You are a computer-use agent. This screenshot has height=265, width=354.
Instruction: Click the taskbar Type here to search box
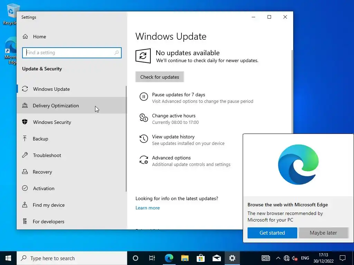click(72, 258)
